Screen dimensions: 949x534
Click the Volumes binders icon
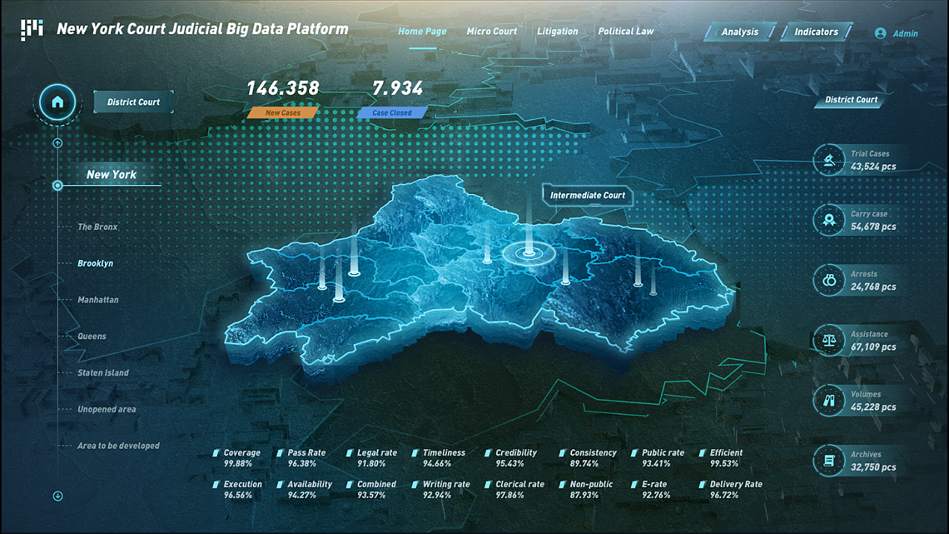point(828,400)
